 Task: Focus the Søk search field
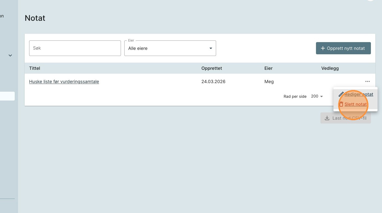(x=75, y=48)
